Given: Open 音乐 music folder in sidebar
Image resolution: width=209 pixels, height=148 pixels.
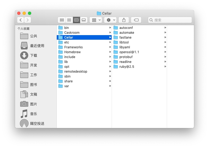Looking at the screenshot, I should point(33,114).
